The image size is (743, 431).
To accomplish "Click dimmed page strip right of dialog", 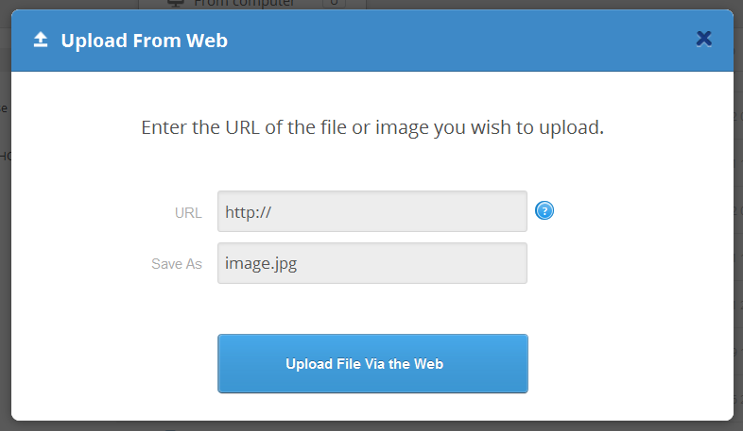I will pyautogui.click(x=738, y=236).
